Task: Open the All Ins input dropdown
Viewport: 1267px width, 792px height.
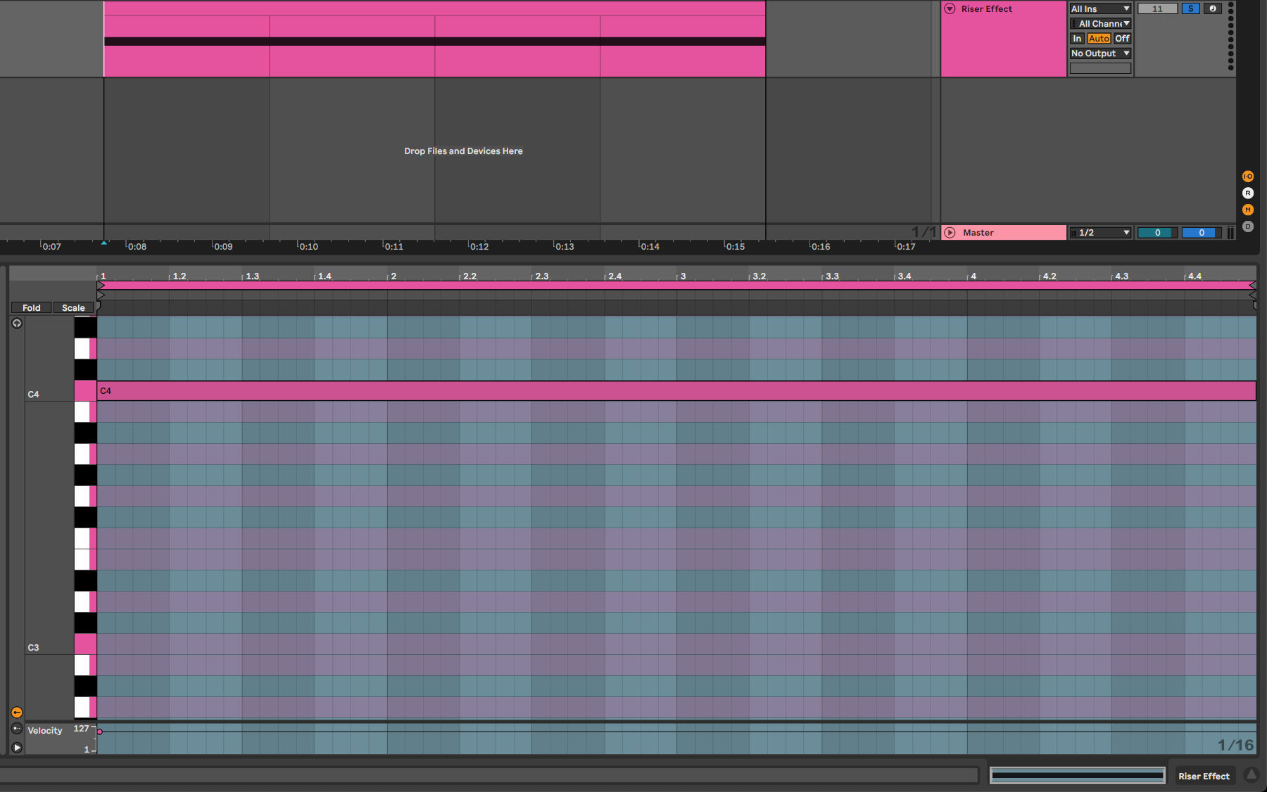Action: pos(1100,9)
